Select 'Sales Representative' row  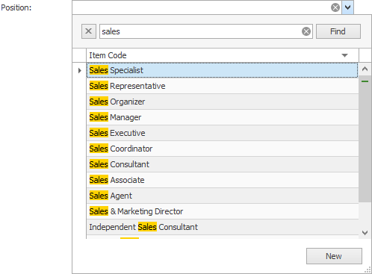(x=223, y=86)
